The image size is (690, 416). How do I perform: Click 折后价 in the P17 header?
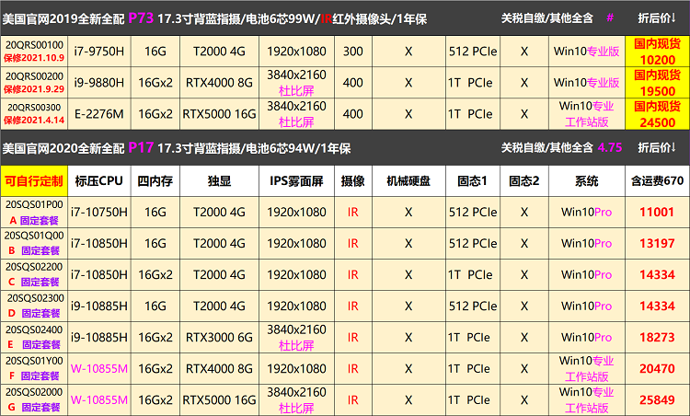coord(657,147)
